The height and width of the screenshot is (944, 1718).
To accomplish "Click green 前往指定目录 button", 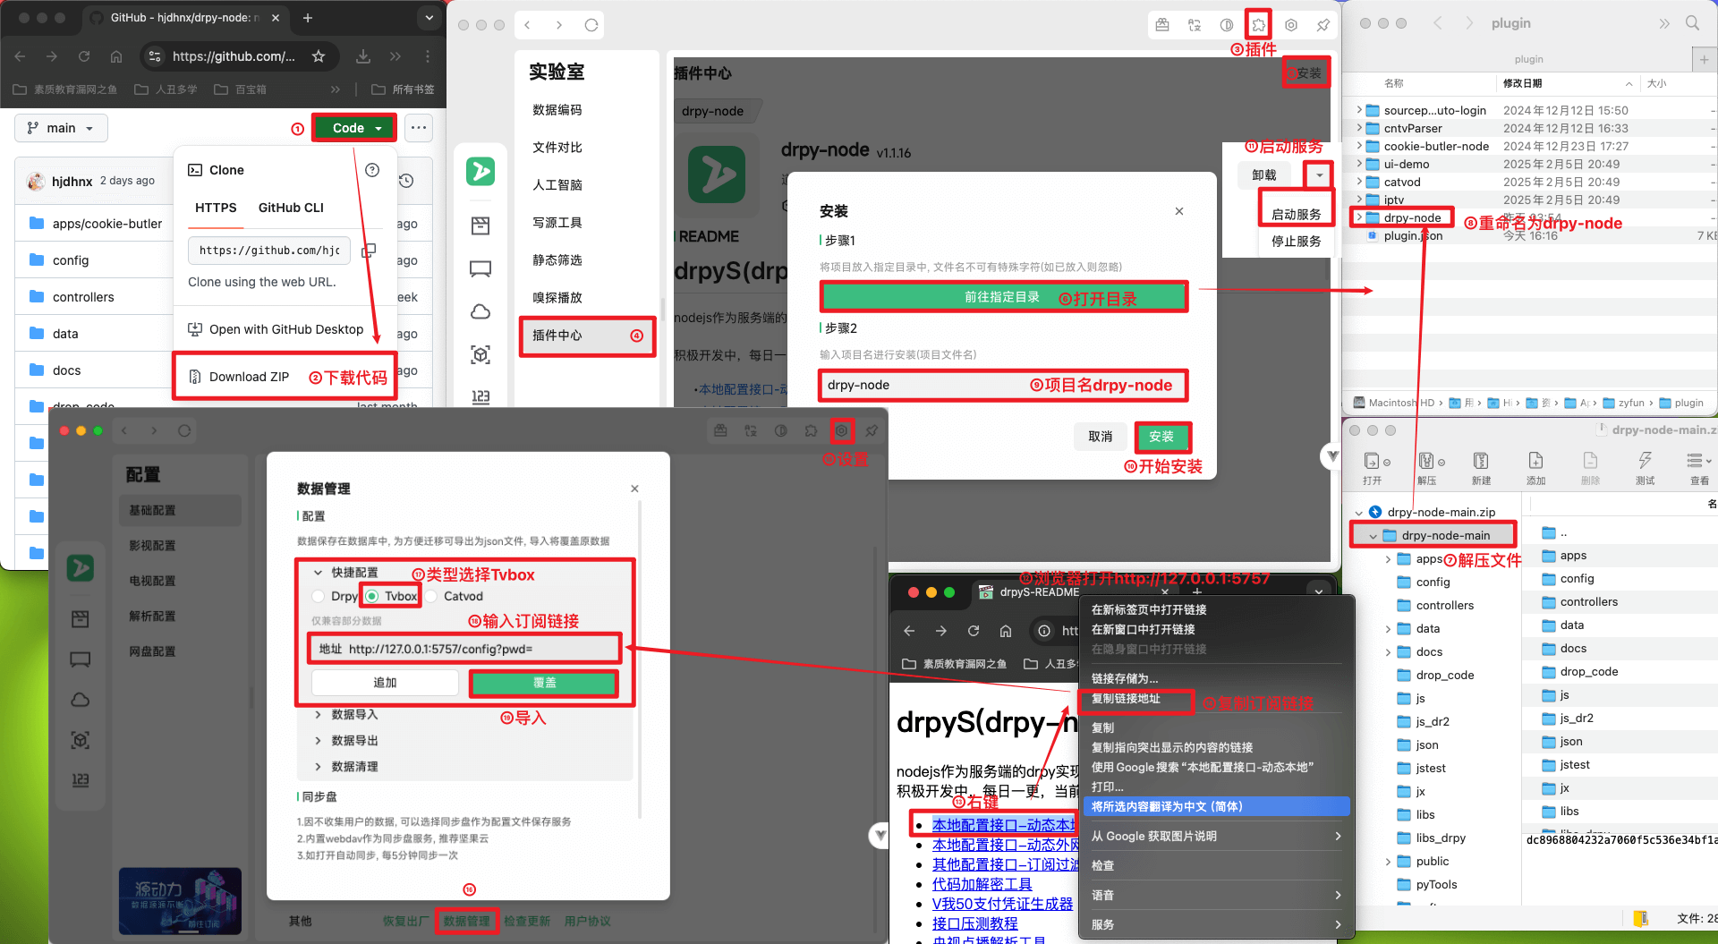I will click(1004, 297).
